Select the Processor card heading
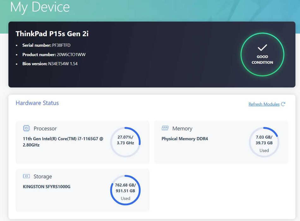Screen dimensions: 300x221 click(x=45, y=128)
